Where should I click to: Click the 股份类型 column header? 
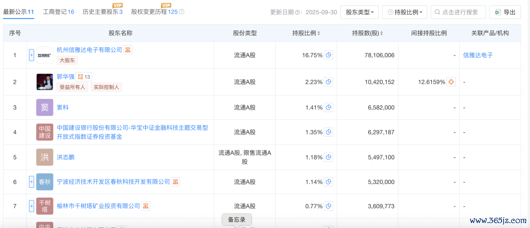[x=245, y=33]
